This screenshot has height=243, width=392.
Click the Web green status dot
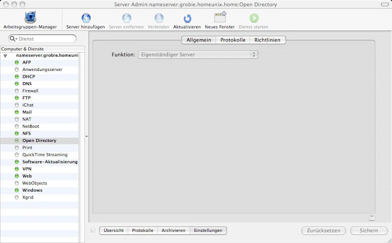[17, 176]
